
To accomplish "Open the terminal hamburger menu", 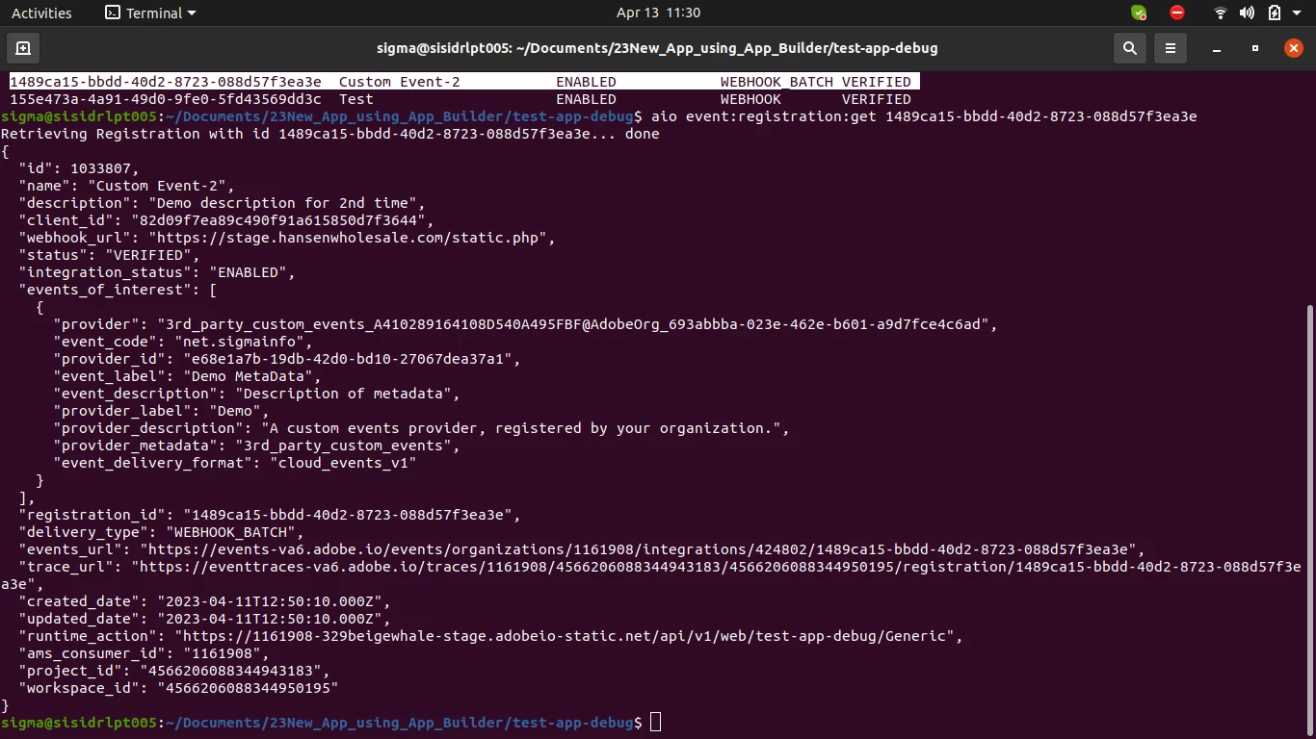I will click(1171, 48).
